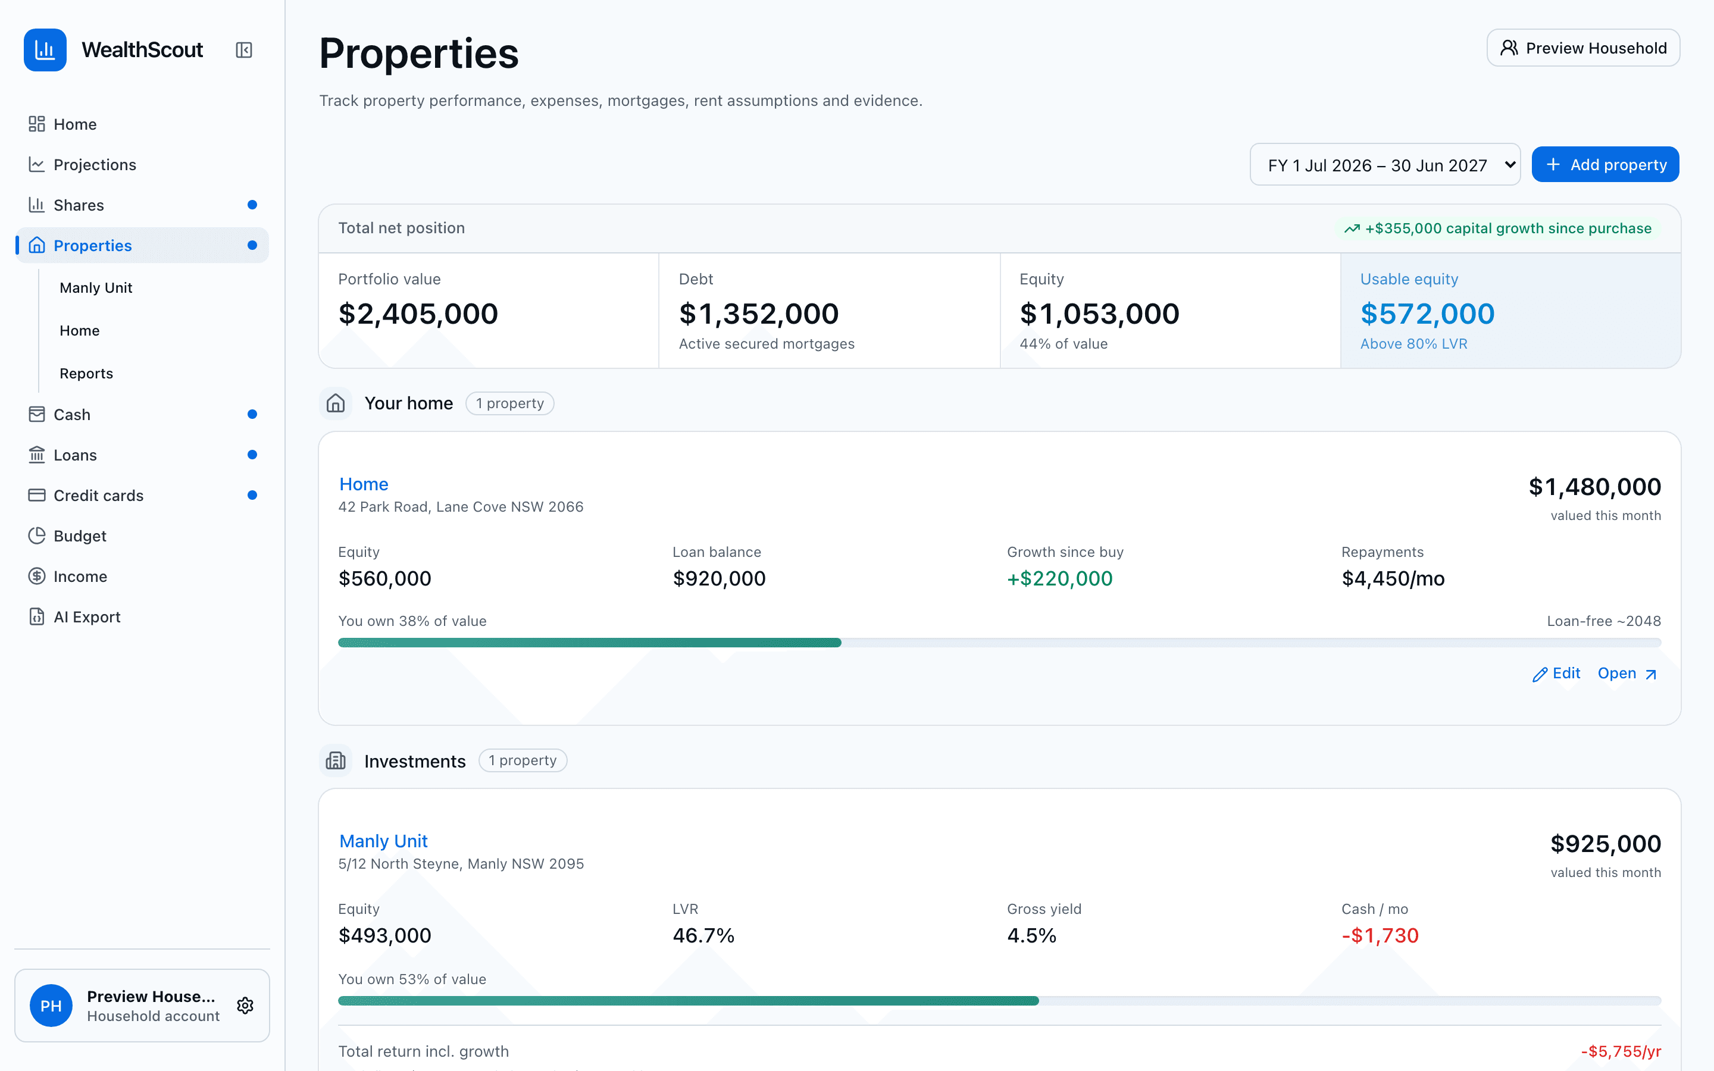The height and width of the screenshot is (1071, 1714).
Task: Click the 1 property badge beside Investments
Action: 523,760
